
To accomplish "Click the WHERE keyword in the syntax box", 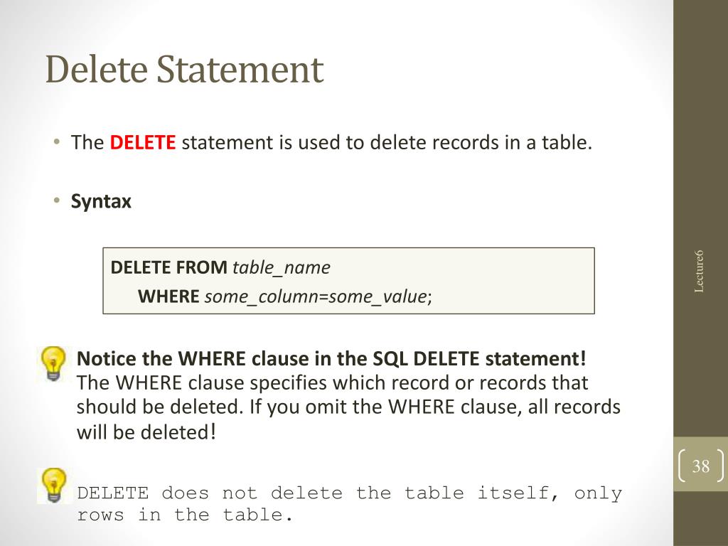I will click(x=168, y=296).
